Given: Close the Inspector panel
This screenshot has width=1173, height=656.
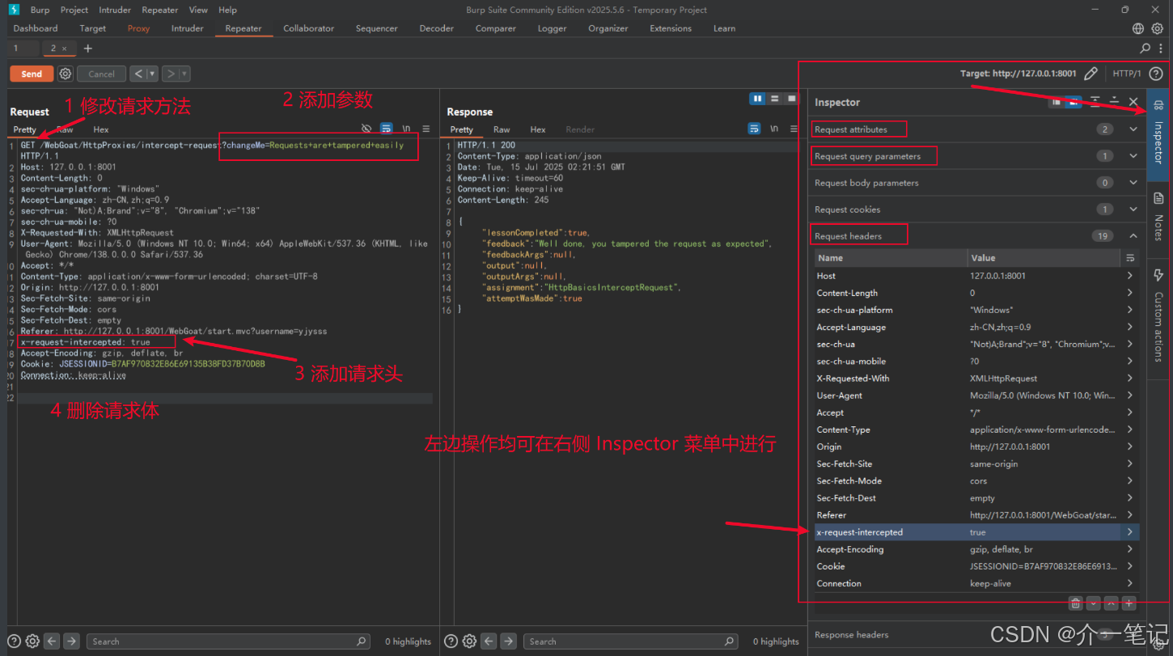Looking at the screenshot, I should [x=1133, y=102].
